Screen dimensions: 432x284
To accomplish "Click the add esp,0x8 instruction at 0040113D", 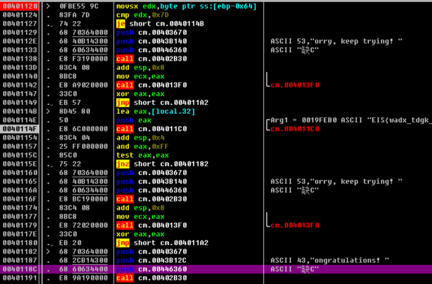I will [x=140, y=68].
